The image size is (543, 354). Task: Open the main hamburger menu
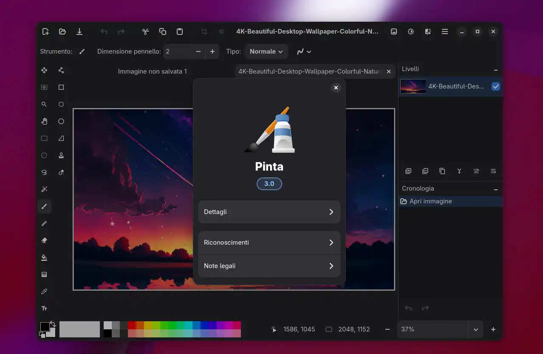click(445, 31)
